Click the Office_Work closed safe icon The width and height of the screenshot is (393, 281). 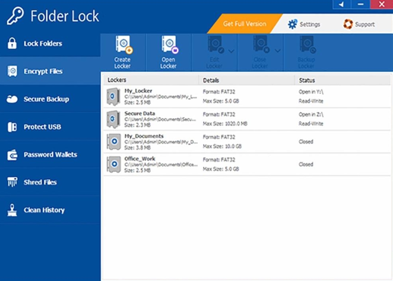(114, 165)
